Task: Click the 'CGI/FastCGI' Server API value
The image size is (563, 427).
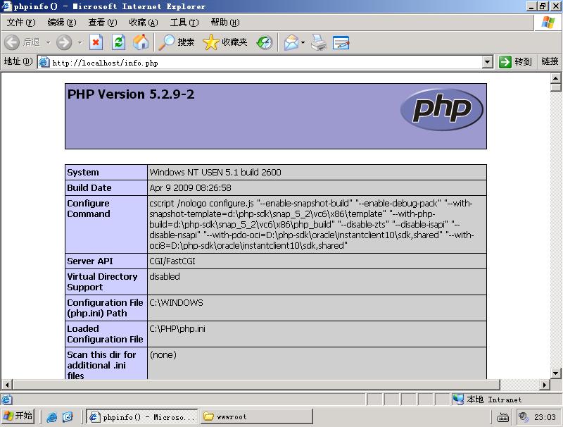Action: [172, 261]
